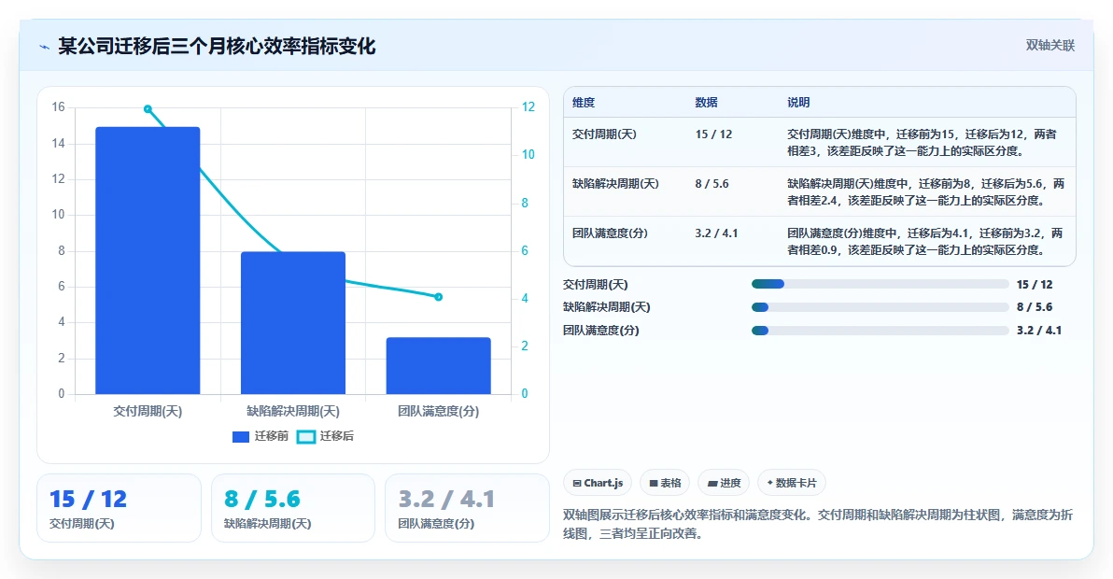Click the 3.2 / 4.1 value beside progress bar
The image size is (1113, 579).
pyautogui.click(x=1039, y=331)
